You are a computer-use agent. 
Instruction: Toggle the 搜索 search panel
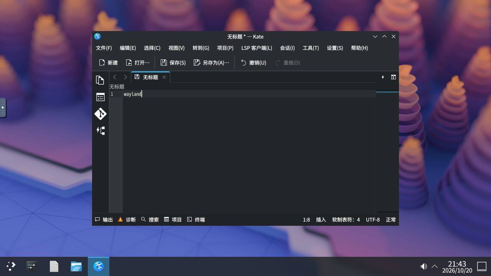(x=150, y=220)
